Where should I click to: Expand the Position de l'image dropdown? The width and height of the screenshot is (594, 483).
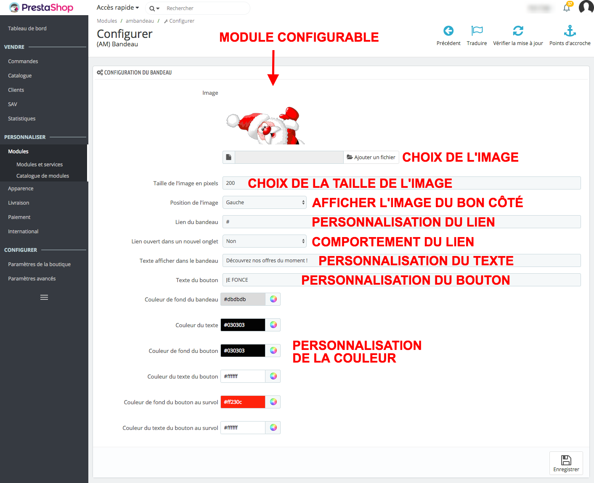[x=265, y=203]
